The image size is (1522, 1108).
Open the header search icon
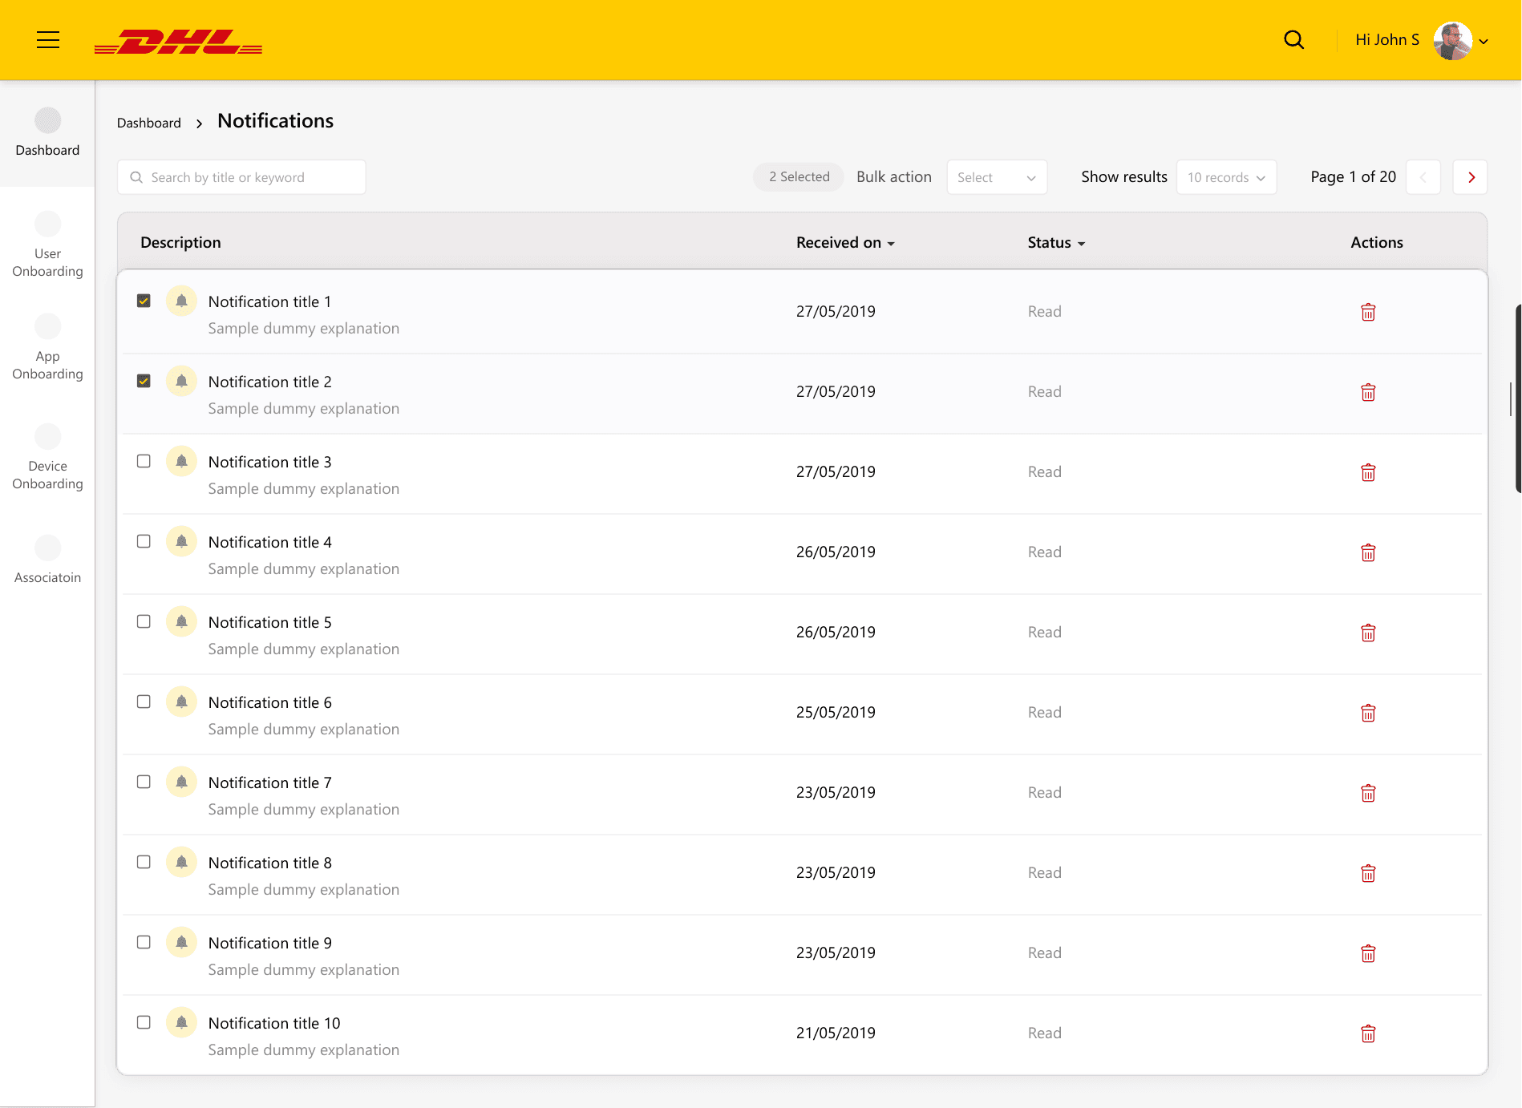(x=1293, y=40)
